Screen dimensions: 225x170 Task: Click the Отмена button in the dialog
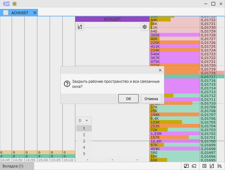click(x=151, y=99)
